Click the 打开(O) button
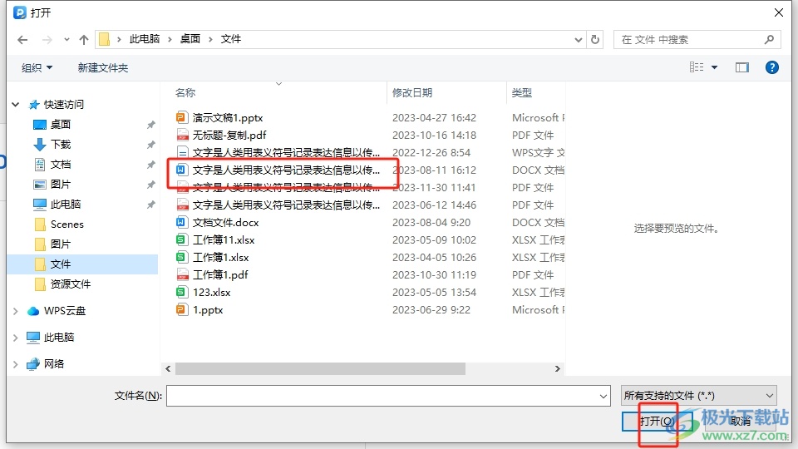This screenshot has width=798, height=449. 657,421
